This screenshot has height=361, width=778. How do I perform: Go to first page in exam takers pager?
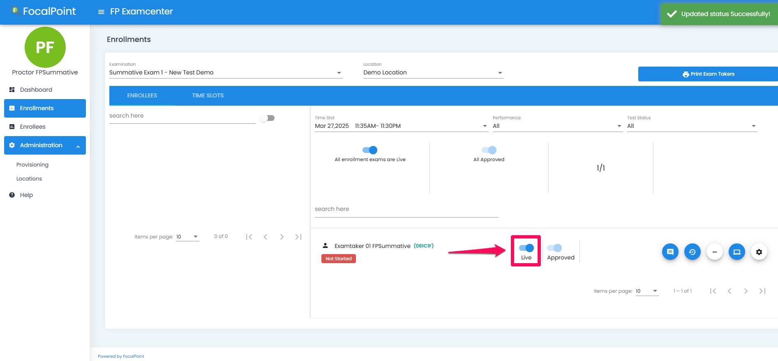point(713,291)
